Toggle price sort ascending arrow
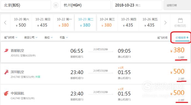This screenshot has height=105, width=191. (187, 37)
